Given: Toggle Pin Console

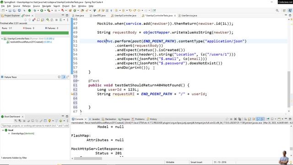Looking at the screenshot, I should (268, 119).
